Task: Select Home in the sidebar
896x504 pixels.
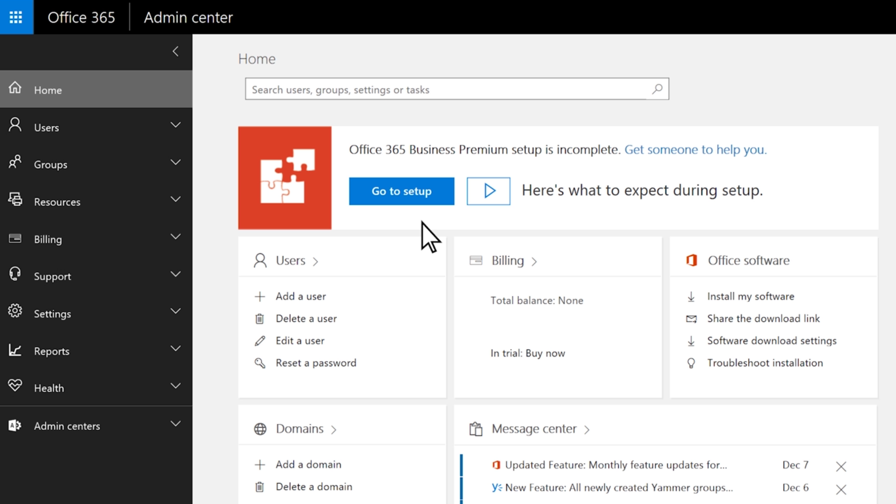Action: click(48, 90)
